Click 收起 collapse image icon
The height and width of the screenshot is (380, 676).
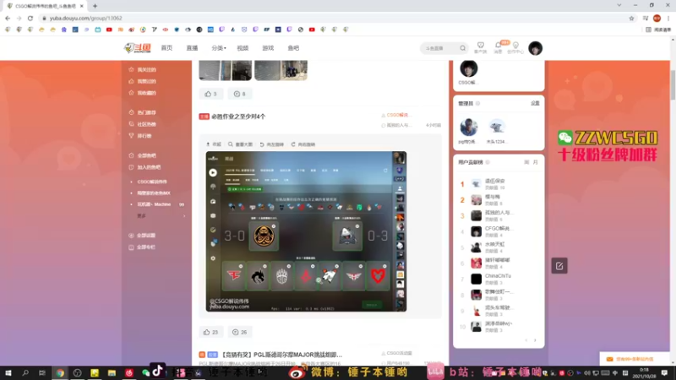214,144
